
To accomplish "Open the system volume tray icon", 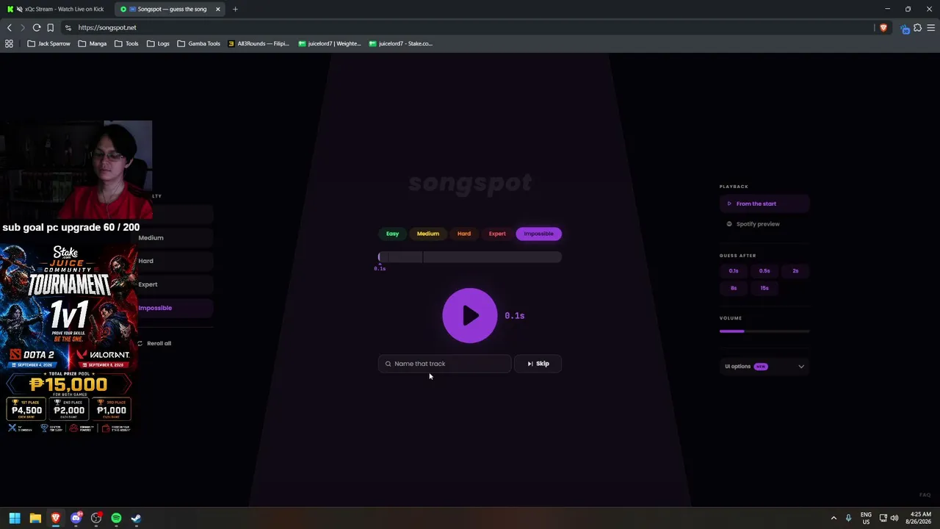I will click(894, 518).
